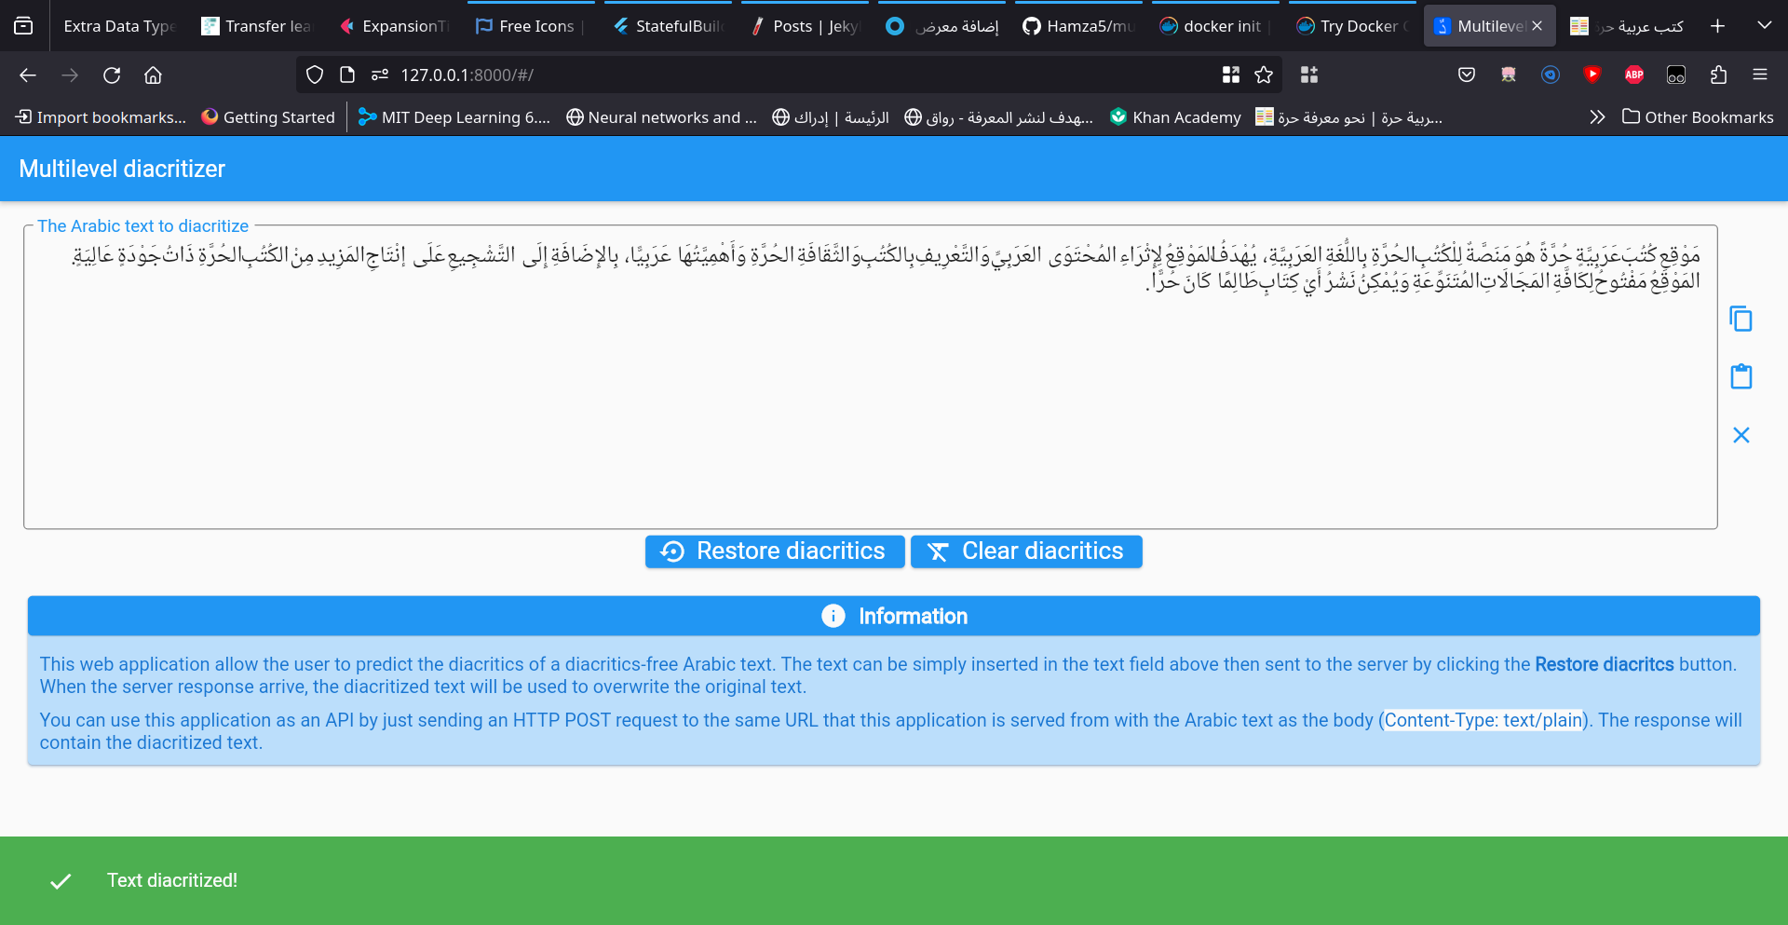
Task: Switch to the Try Docker tab
Action: pyautogui.click(x=1353, y=26)
